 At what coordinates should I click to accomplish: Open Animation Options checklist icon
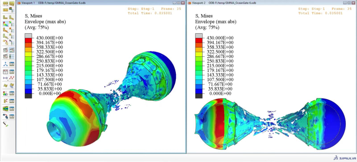tap(12, 56)
